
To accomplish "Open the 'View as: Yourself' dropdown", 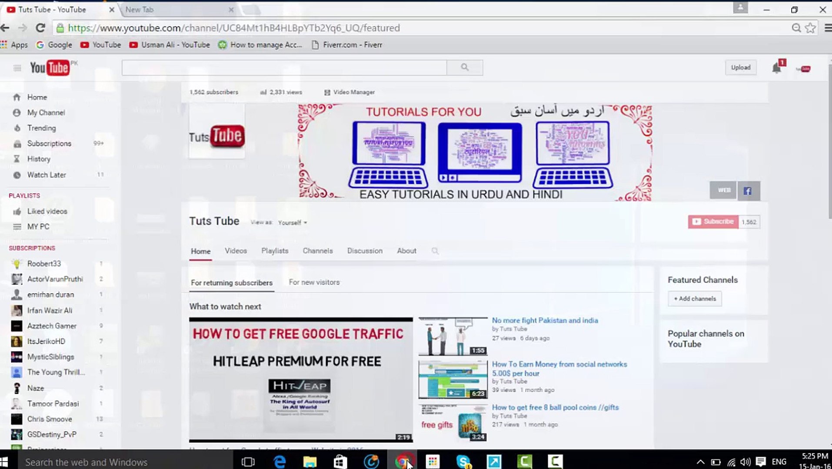I will point(292,222).
